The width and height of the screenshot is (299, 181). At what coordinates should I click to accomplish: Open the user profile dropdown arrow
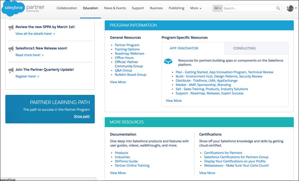tap(296, 8)
